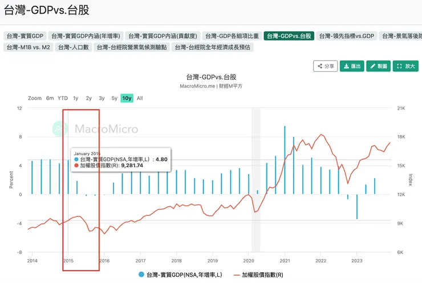
Task: Click the page heading 台灣-GDPvs.台股
Action: 47,10
